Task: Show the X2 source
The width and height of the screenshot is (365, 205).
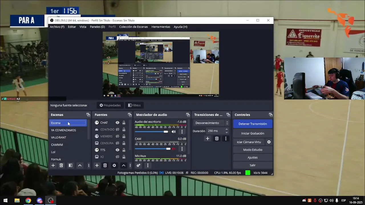Action: tap(117, 157)
